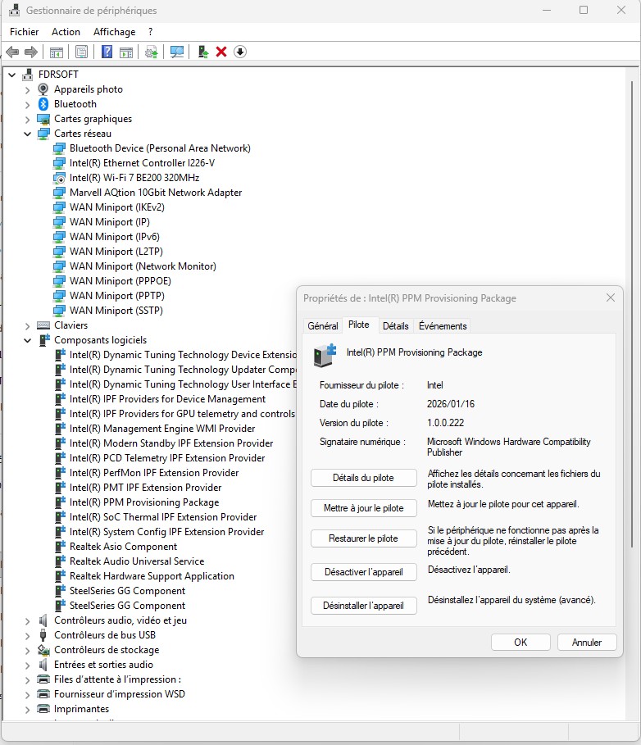
Task: Click the black down-arrow disable device toolbar icon
Action: point(240,52)
